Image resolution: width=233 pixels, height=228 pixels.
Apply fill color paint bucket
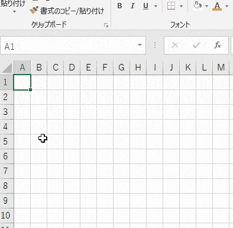[x=197, y=6]
